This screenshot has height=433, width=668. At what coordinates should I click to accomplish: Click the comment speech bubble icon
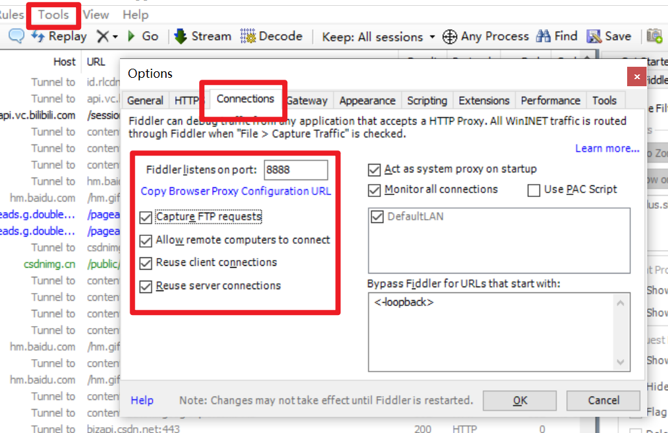(16, 36)
